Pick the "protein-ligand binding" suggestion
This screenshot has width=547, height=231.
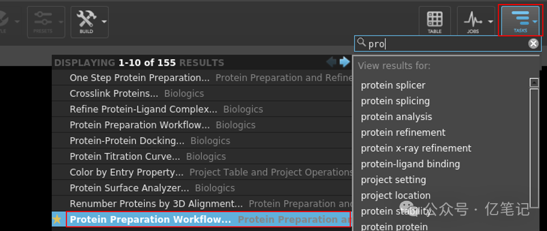[x=411, y=164]
